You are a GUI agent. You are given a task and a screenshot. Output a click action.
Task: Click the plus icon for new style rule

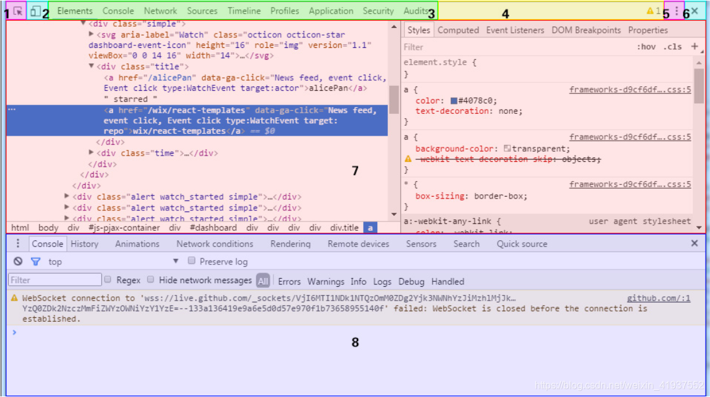click(x=694, y=46)
